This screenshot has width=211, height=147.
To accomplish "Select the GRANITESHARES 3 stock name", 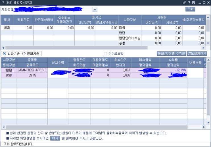I will click(32, 70).
